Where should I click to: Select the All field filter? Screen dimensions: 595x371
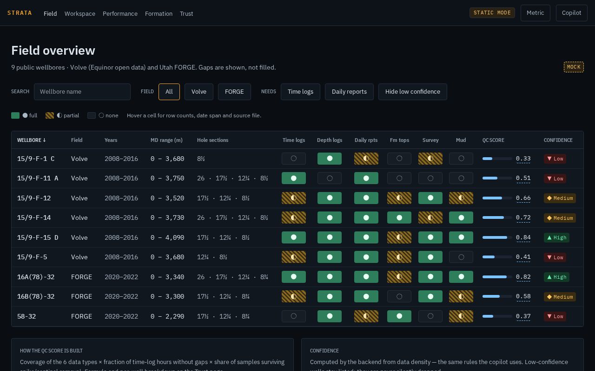click(169, 92)
